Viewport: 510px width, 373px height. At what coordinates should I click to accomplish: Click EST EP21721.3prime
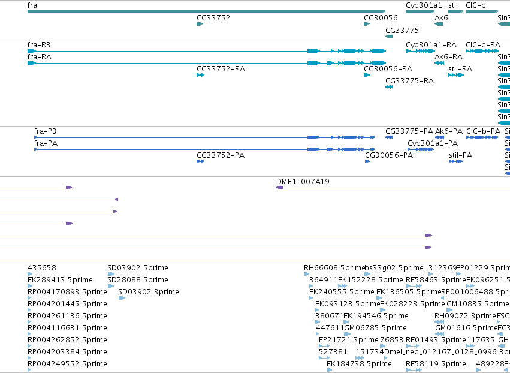pos(324,346)
